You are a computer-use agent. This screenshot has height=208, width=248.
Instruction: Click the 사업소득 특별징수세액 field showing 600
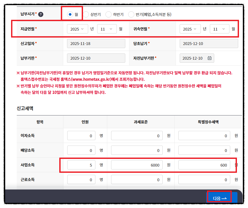[204, 165]
